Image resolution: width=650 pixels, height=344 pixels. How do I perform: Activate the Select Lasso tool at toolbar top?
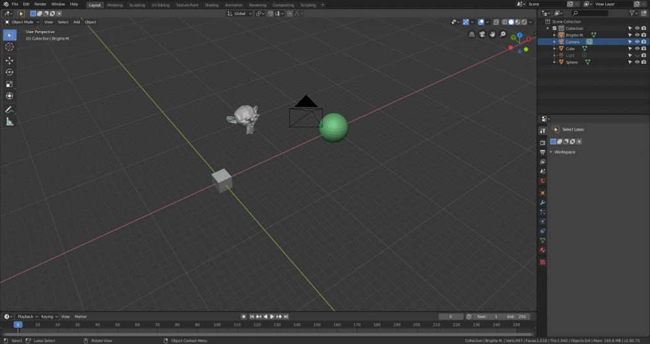pyautogui.click(x=21, y=14)
